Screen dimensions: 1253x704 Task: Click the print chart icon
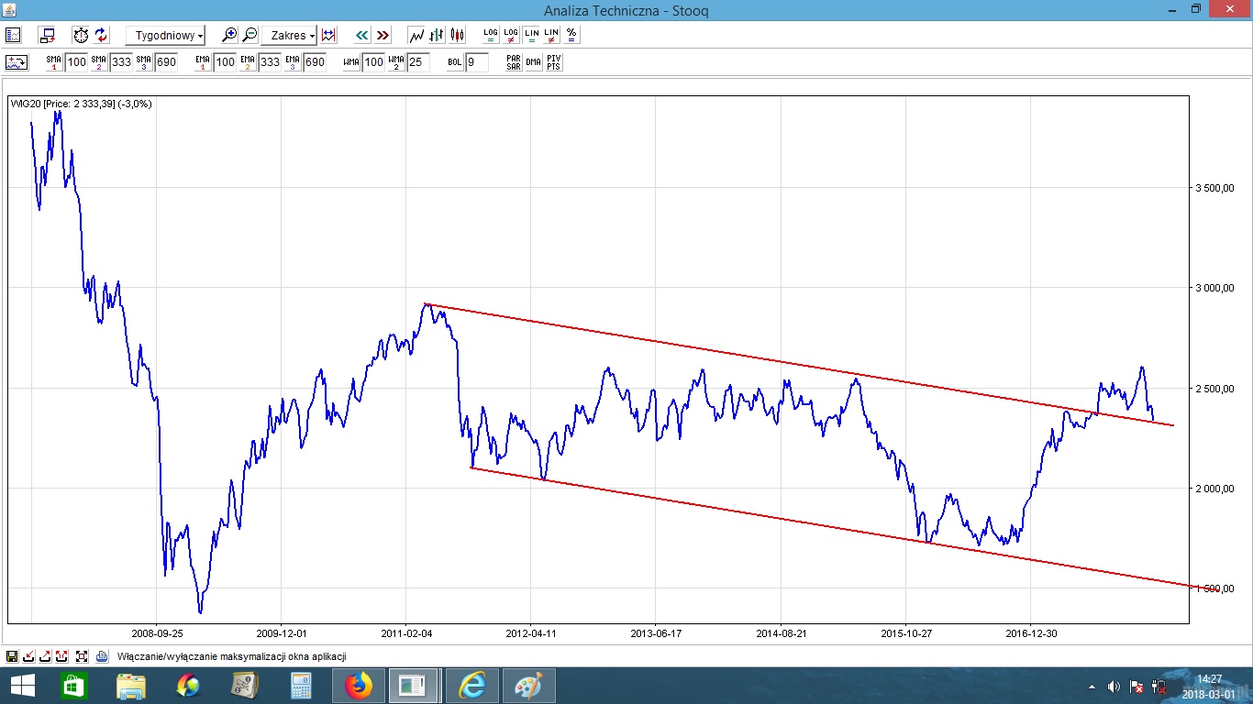tap(102, 656)
